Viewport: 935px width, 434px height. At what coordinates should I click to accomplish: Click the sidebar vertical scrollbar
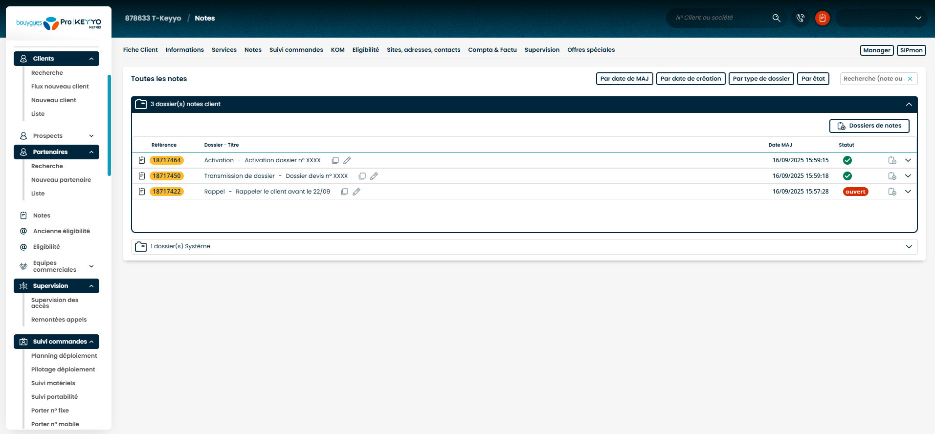coord(109,125)
